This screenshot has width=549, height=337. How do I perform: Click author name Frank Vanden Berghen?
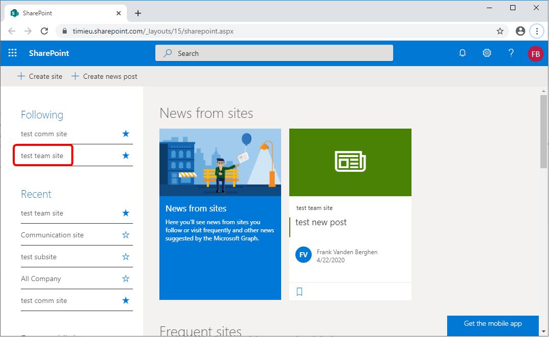click(347, 252)
